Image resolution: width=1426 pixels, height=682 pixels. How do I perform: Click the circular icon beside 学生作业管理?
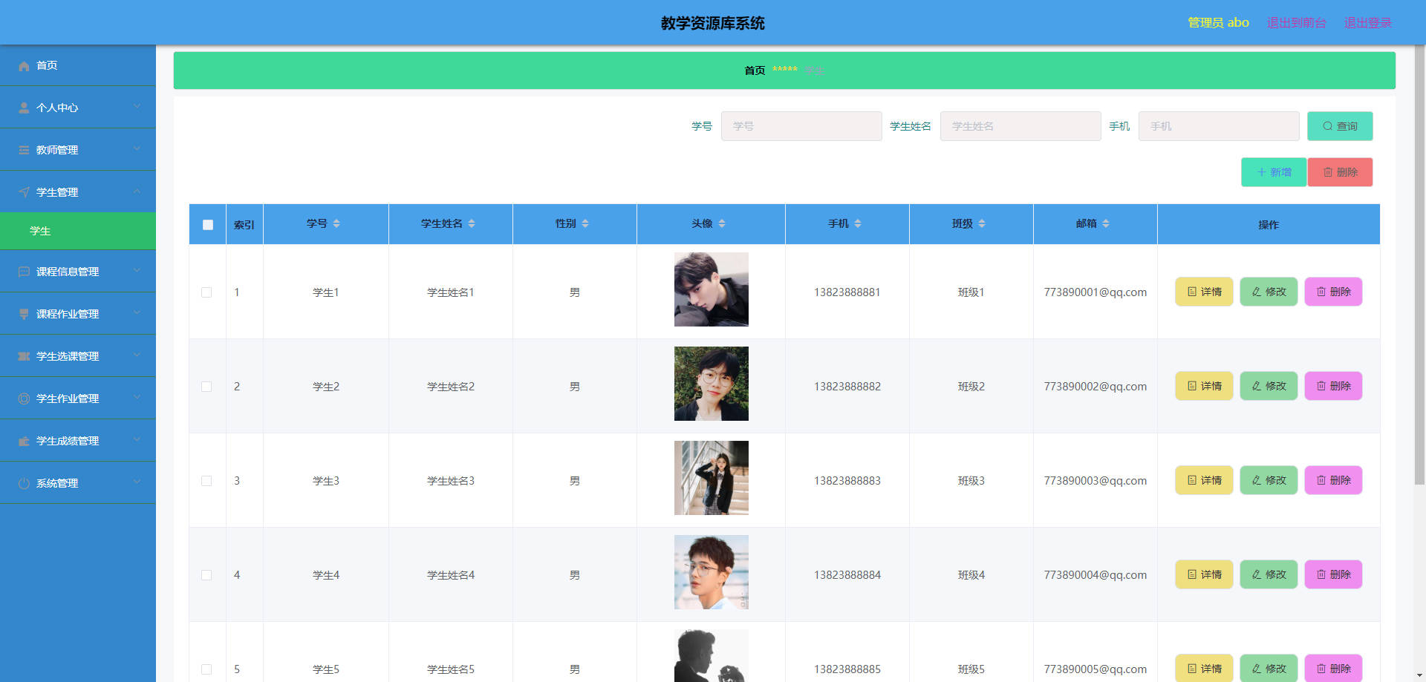pyautogui.click(x=24, y=399)
